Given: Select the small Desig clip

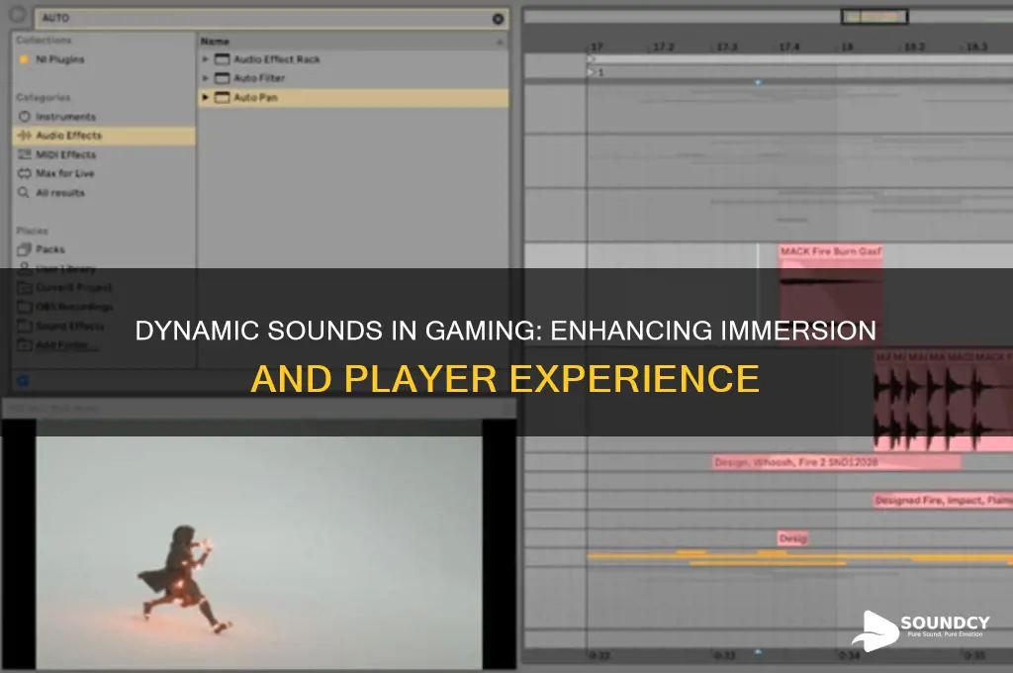Looking at the screenshot, I should pyautogui.click(x=792, y=537).
